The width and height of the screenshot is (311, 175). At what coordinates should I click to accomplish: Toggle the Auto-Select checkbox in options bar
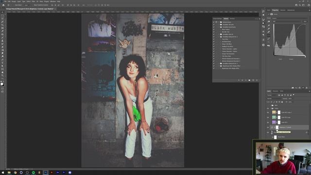pyautogui.click(x=14, y=5)
